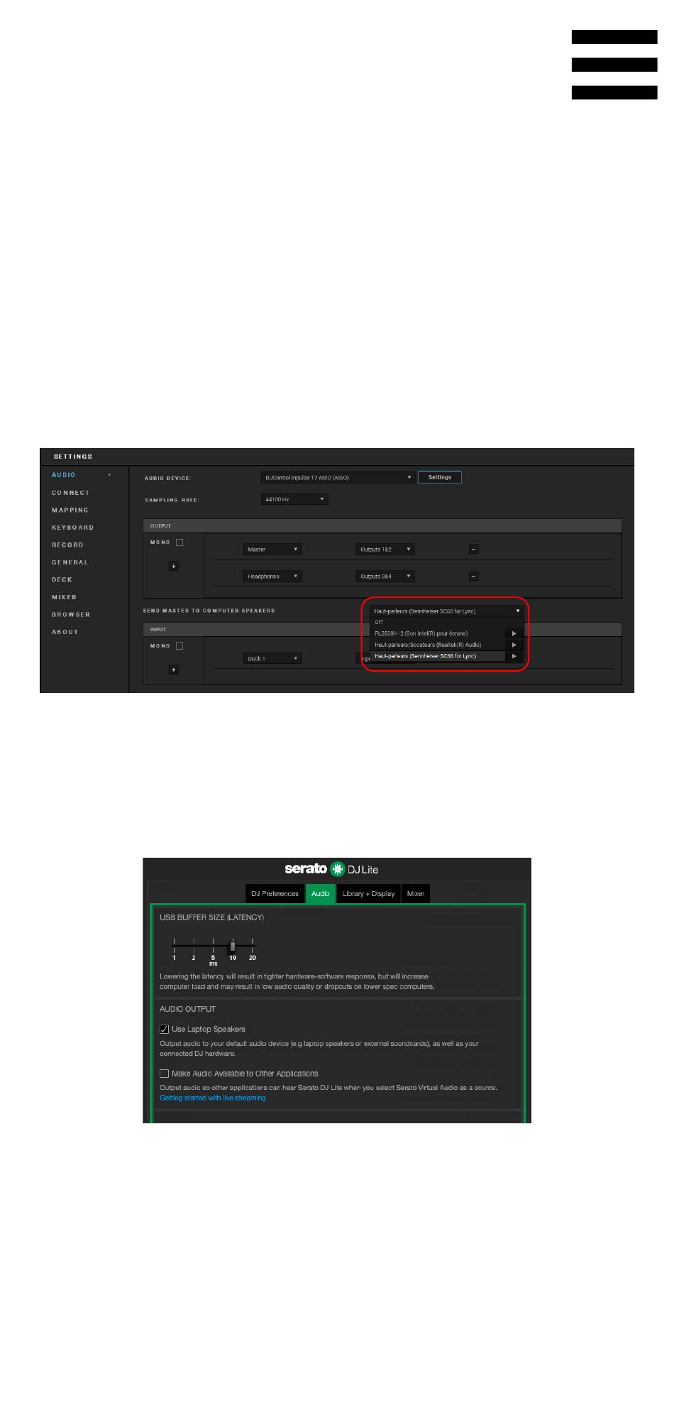This screenshot has width=674, height=1408.
Task: Open the Headphones output type dropdown
Action: (x=272, y=576)
